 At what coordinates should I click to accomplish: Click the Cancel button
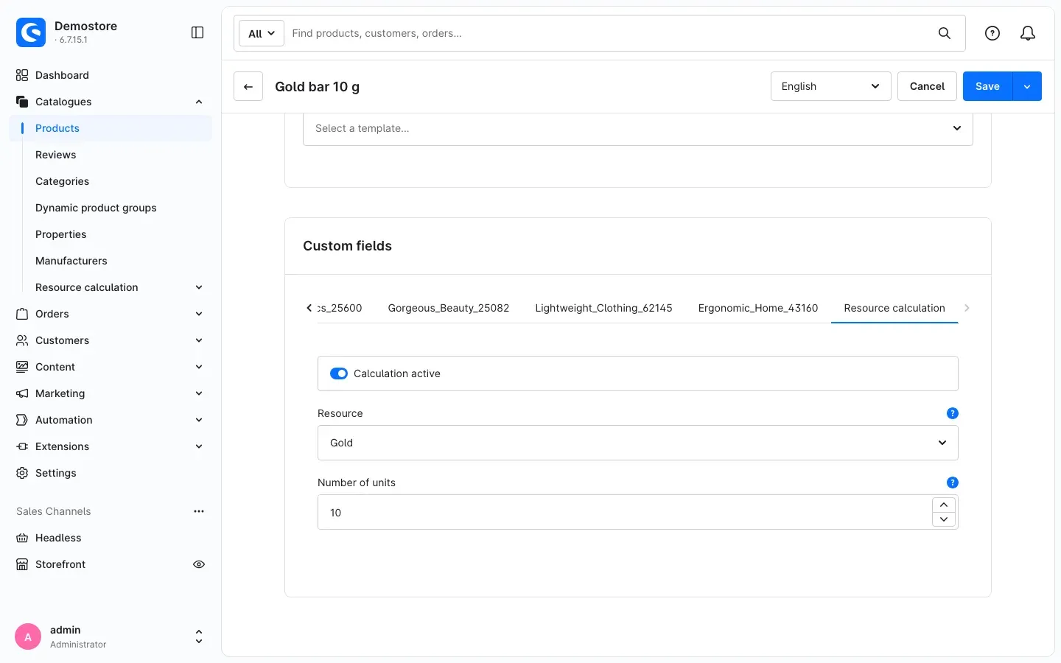pyautogui.click(x=927, y=86)
